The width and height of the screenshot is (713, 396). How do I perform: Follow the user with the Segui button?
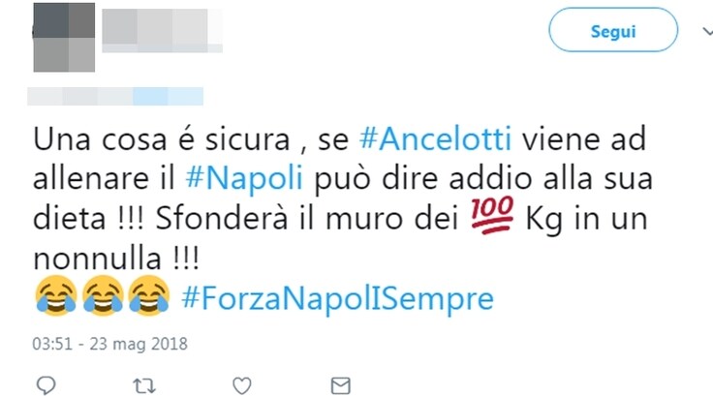[x=613, y=30]
